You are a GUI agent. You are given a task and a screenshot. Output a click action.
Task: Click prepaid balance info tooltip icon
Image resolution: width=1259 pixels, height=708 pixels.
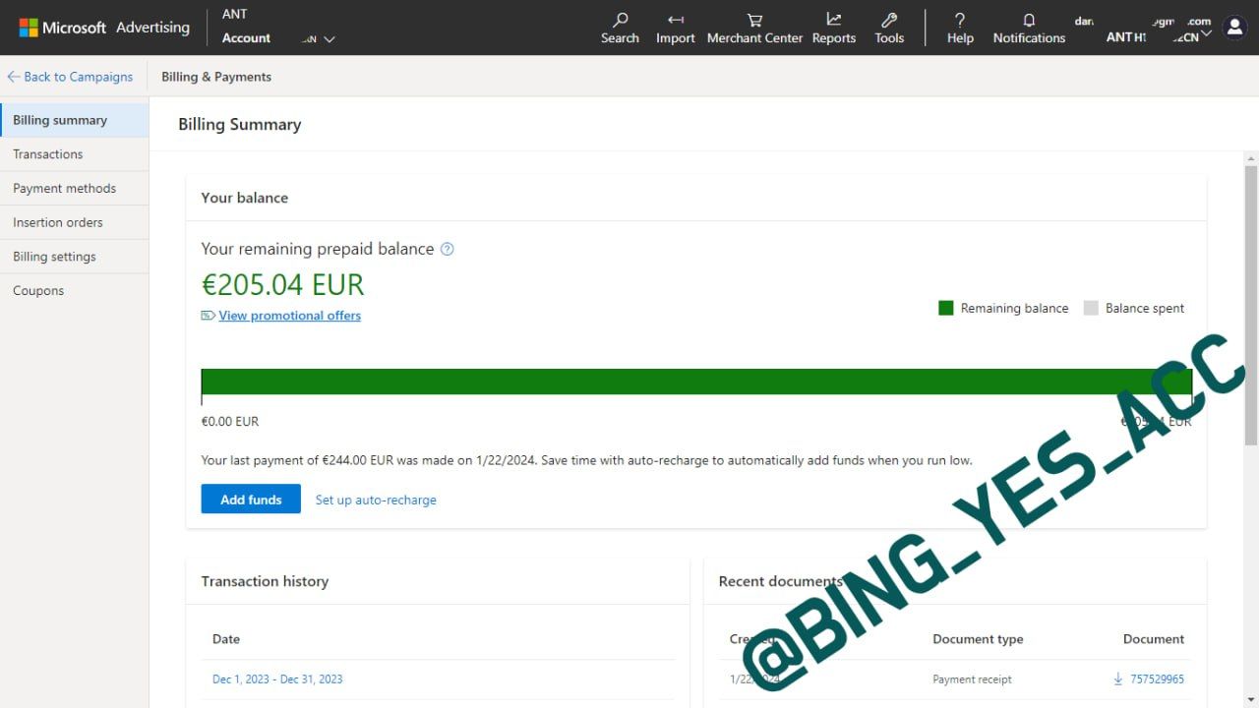coord(448,250)
